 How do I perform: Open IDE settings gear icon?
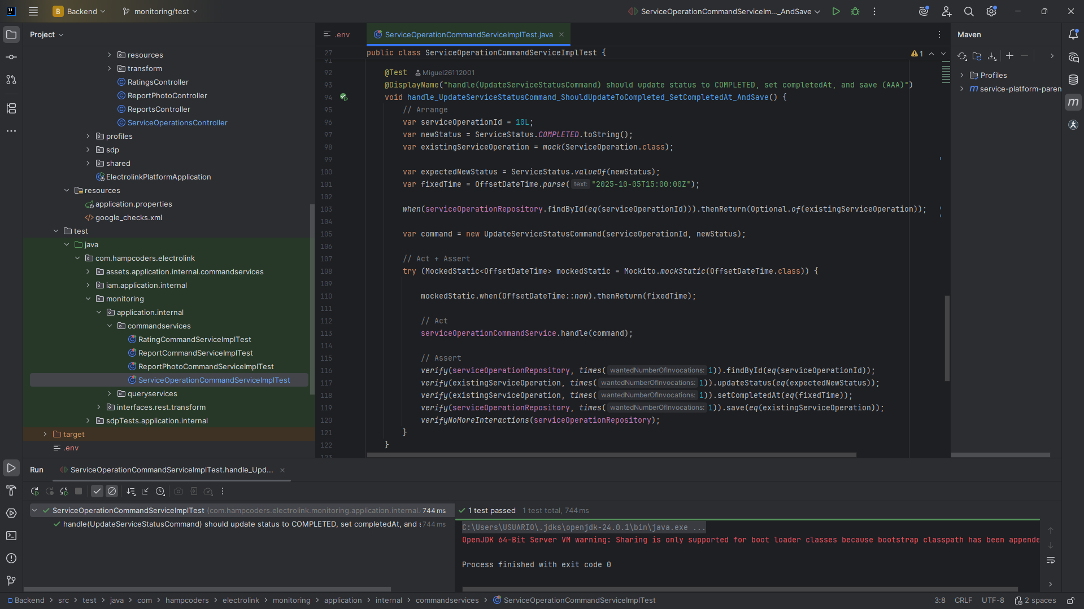pos(991,11)
